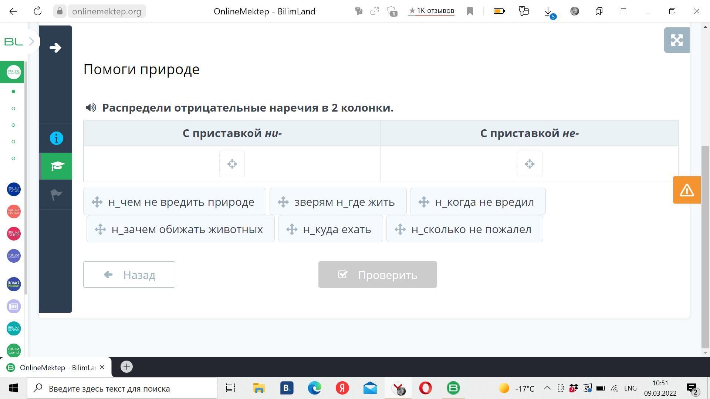710x399 pixels.
Task: Click the page vertical scrollbar
Action: (705, 247)
